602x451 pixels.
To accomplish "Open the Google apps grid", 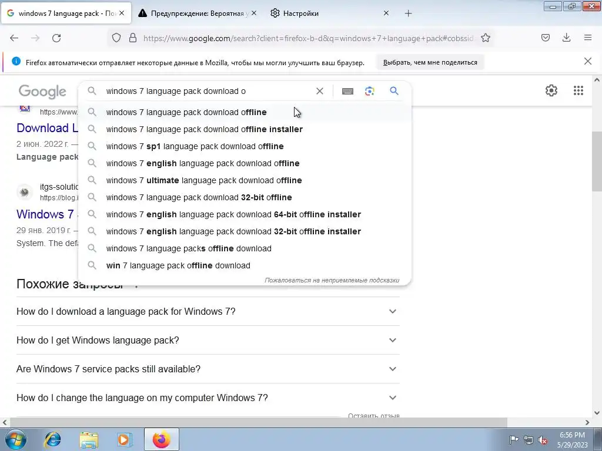I will pos(578,90).
